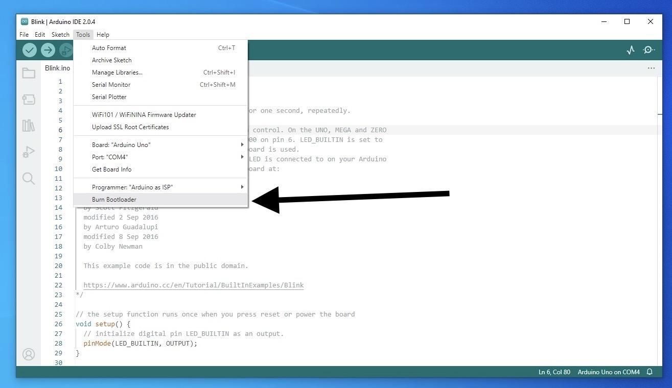672x388 pixels.
Task: Select Burn Bootloader from Tools menu
Action: click(160, 200)
